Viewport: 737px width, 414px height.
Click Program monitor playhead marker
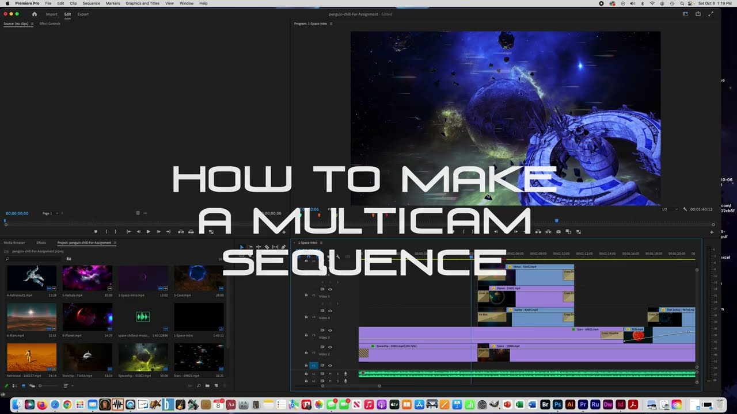(557, 220)
